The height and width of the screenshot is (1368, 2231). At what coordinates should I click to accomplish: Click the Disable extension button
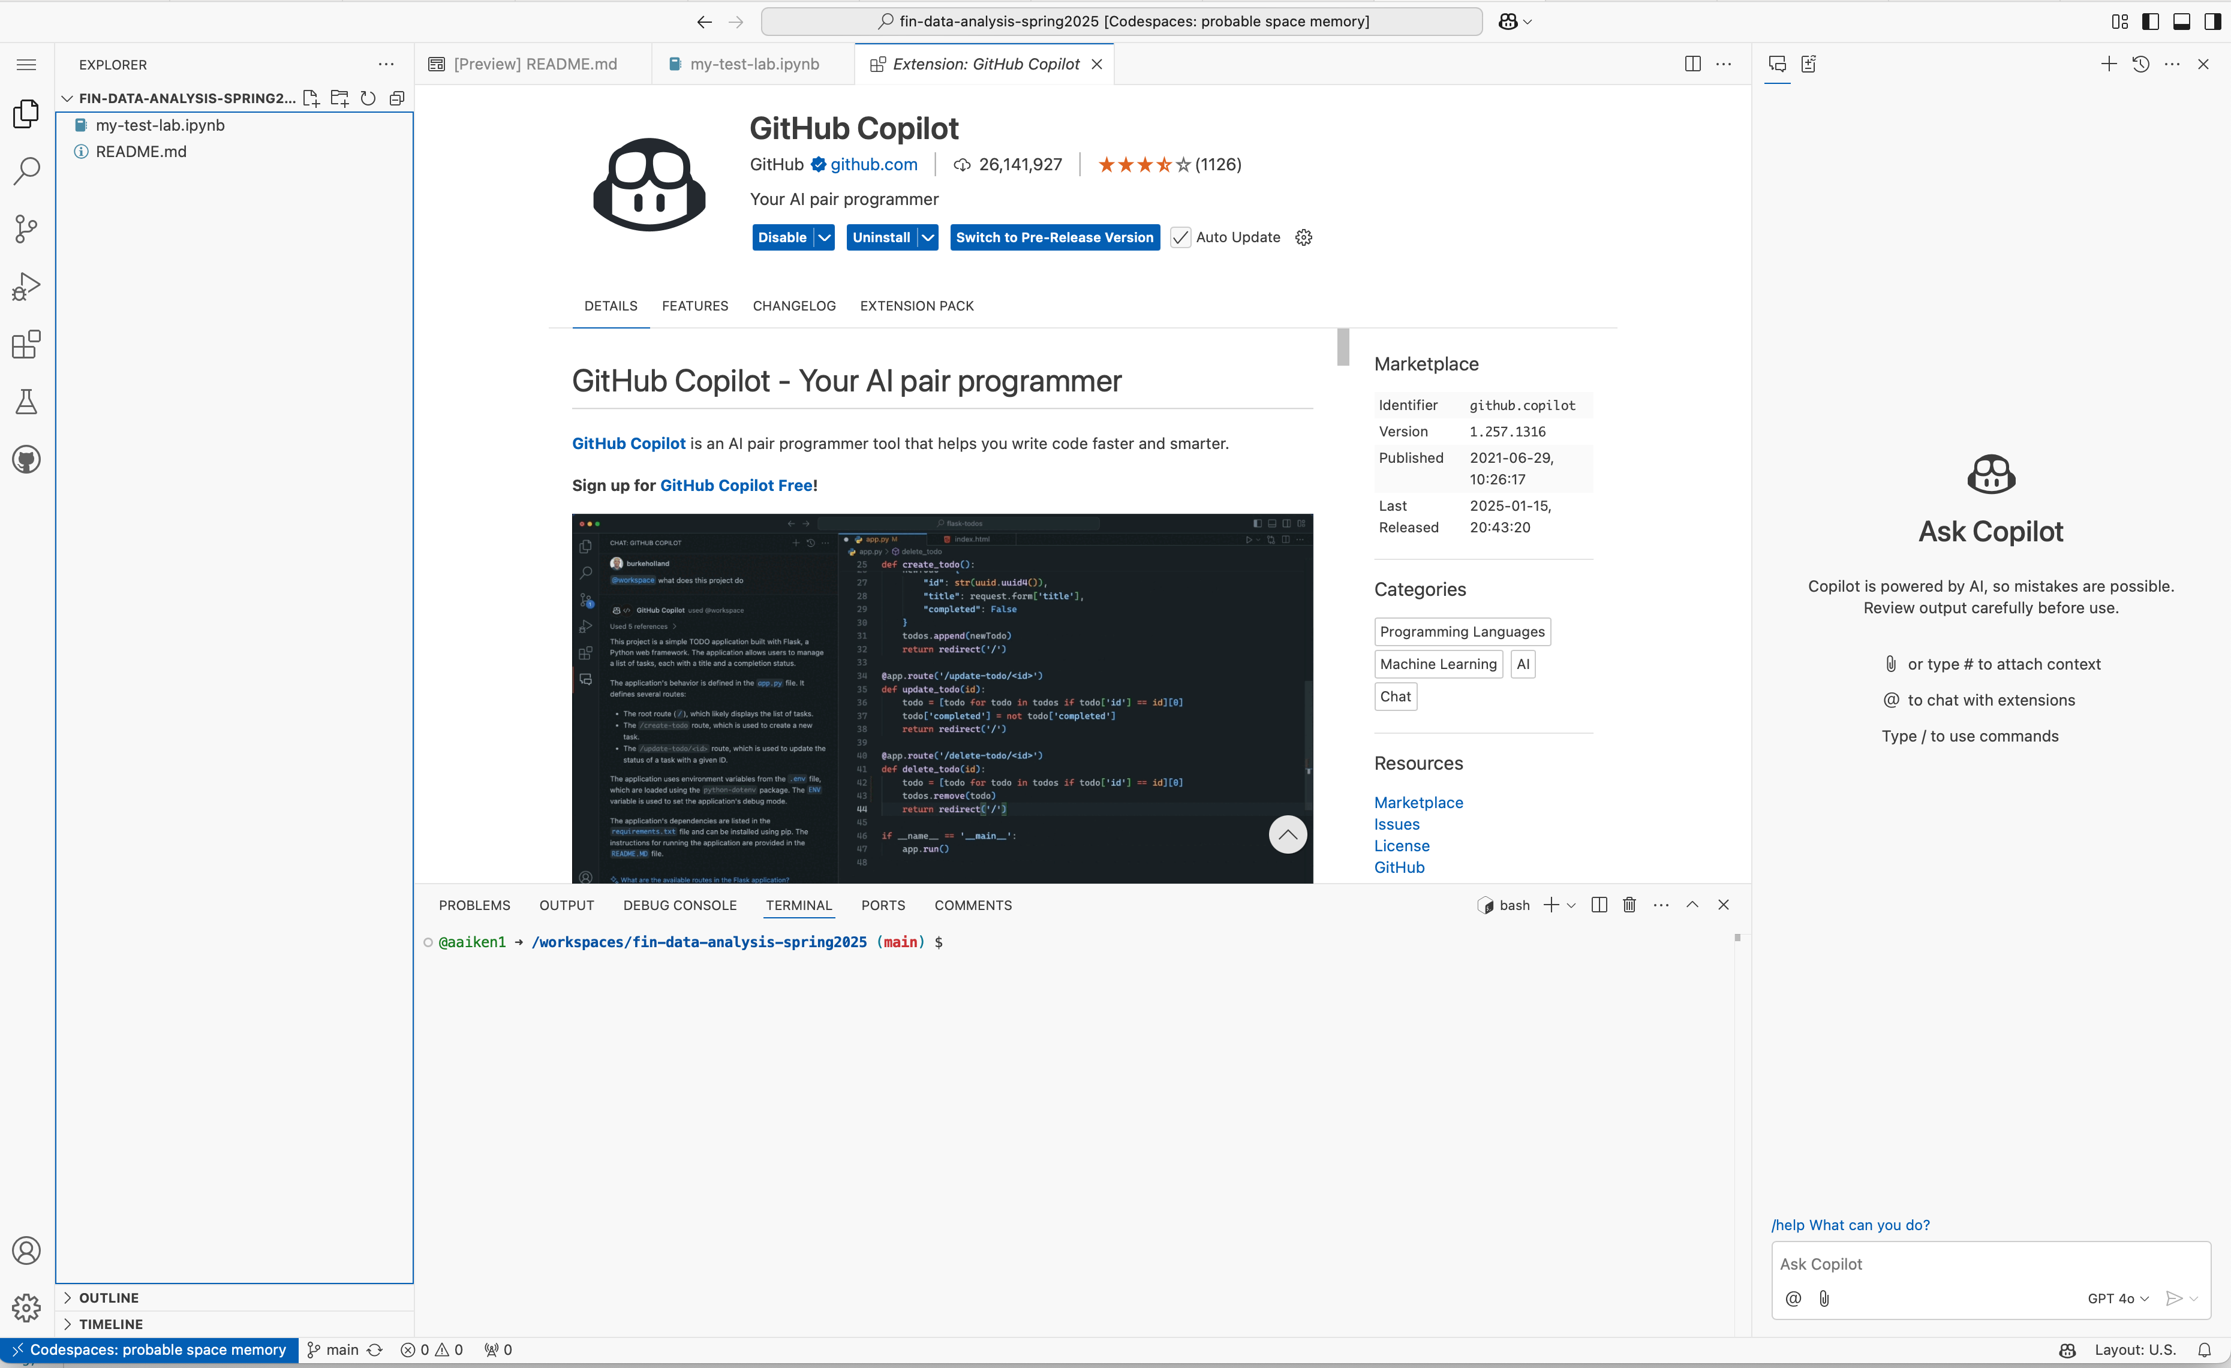pyautogui.click(x=782, y=237)
